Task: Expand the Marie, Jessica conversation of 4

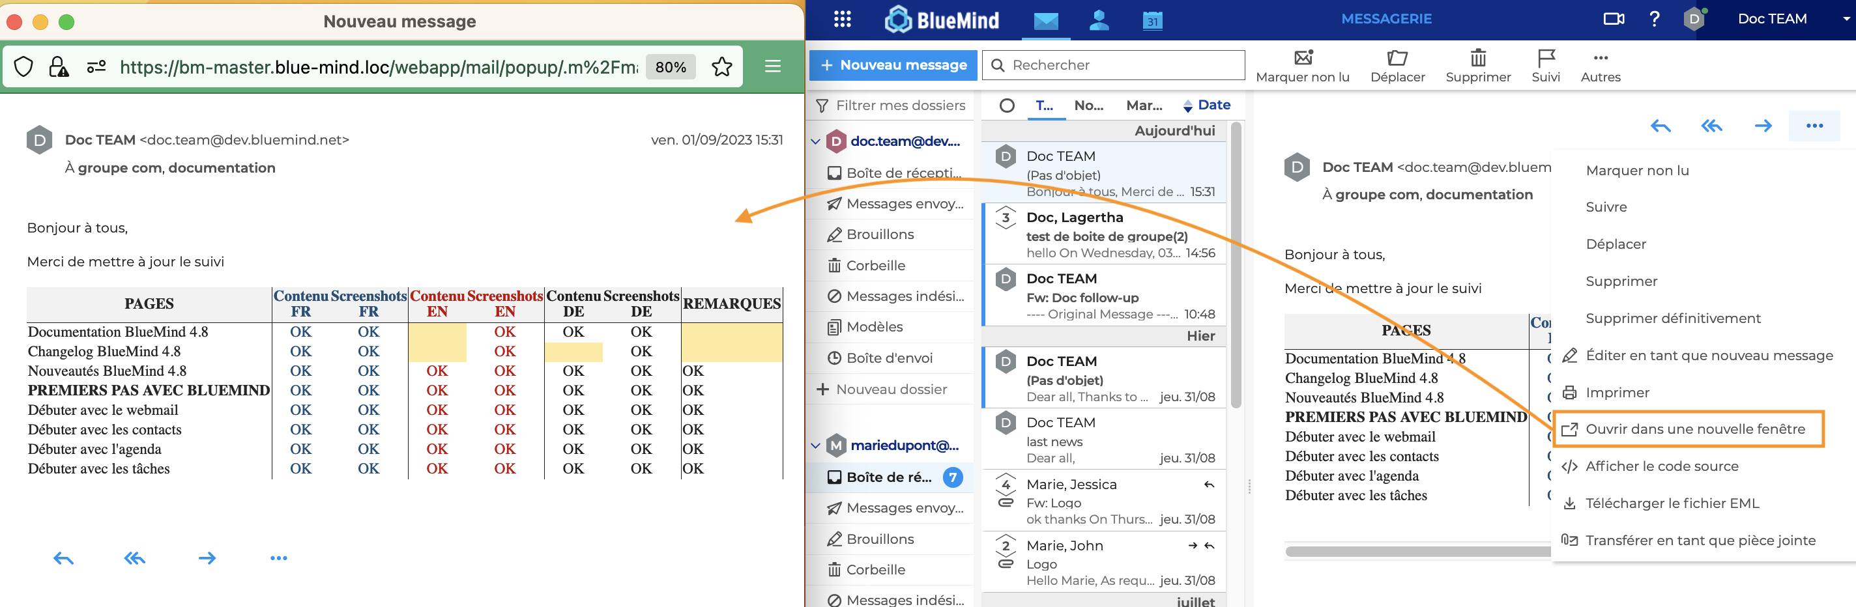Action: (x=1005, y=485)
